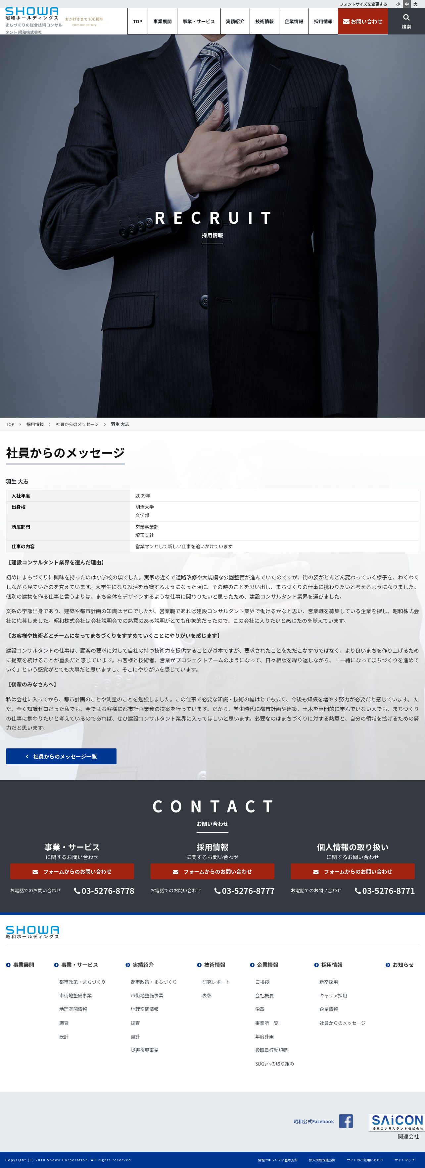
Task: Call phone number 03-5276-8777
Action: [244, 891]
